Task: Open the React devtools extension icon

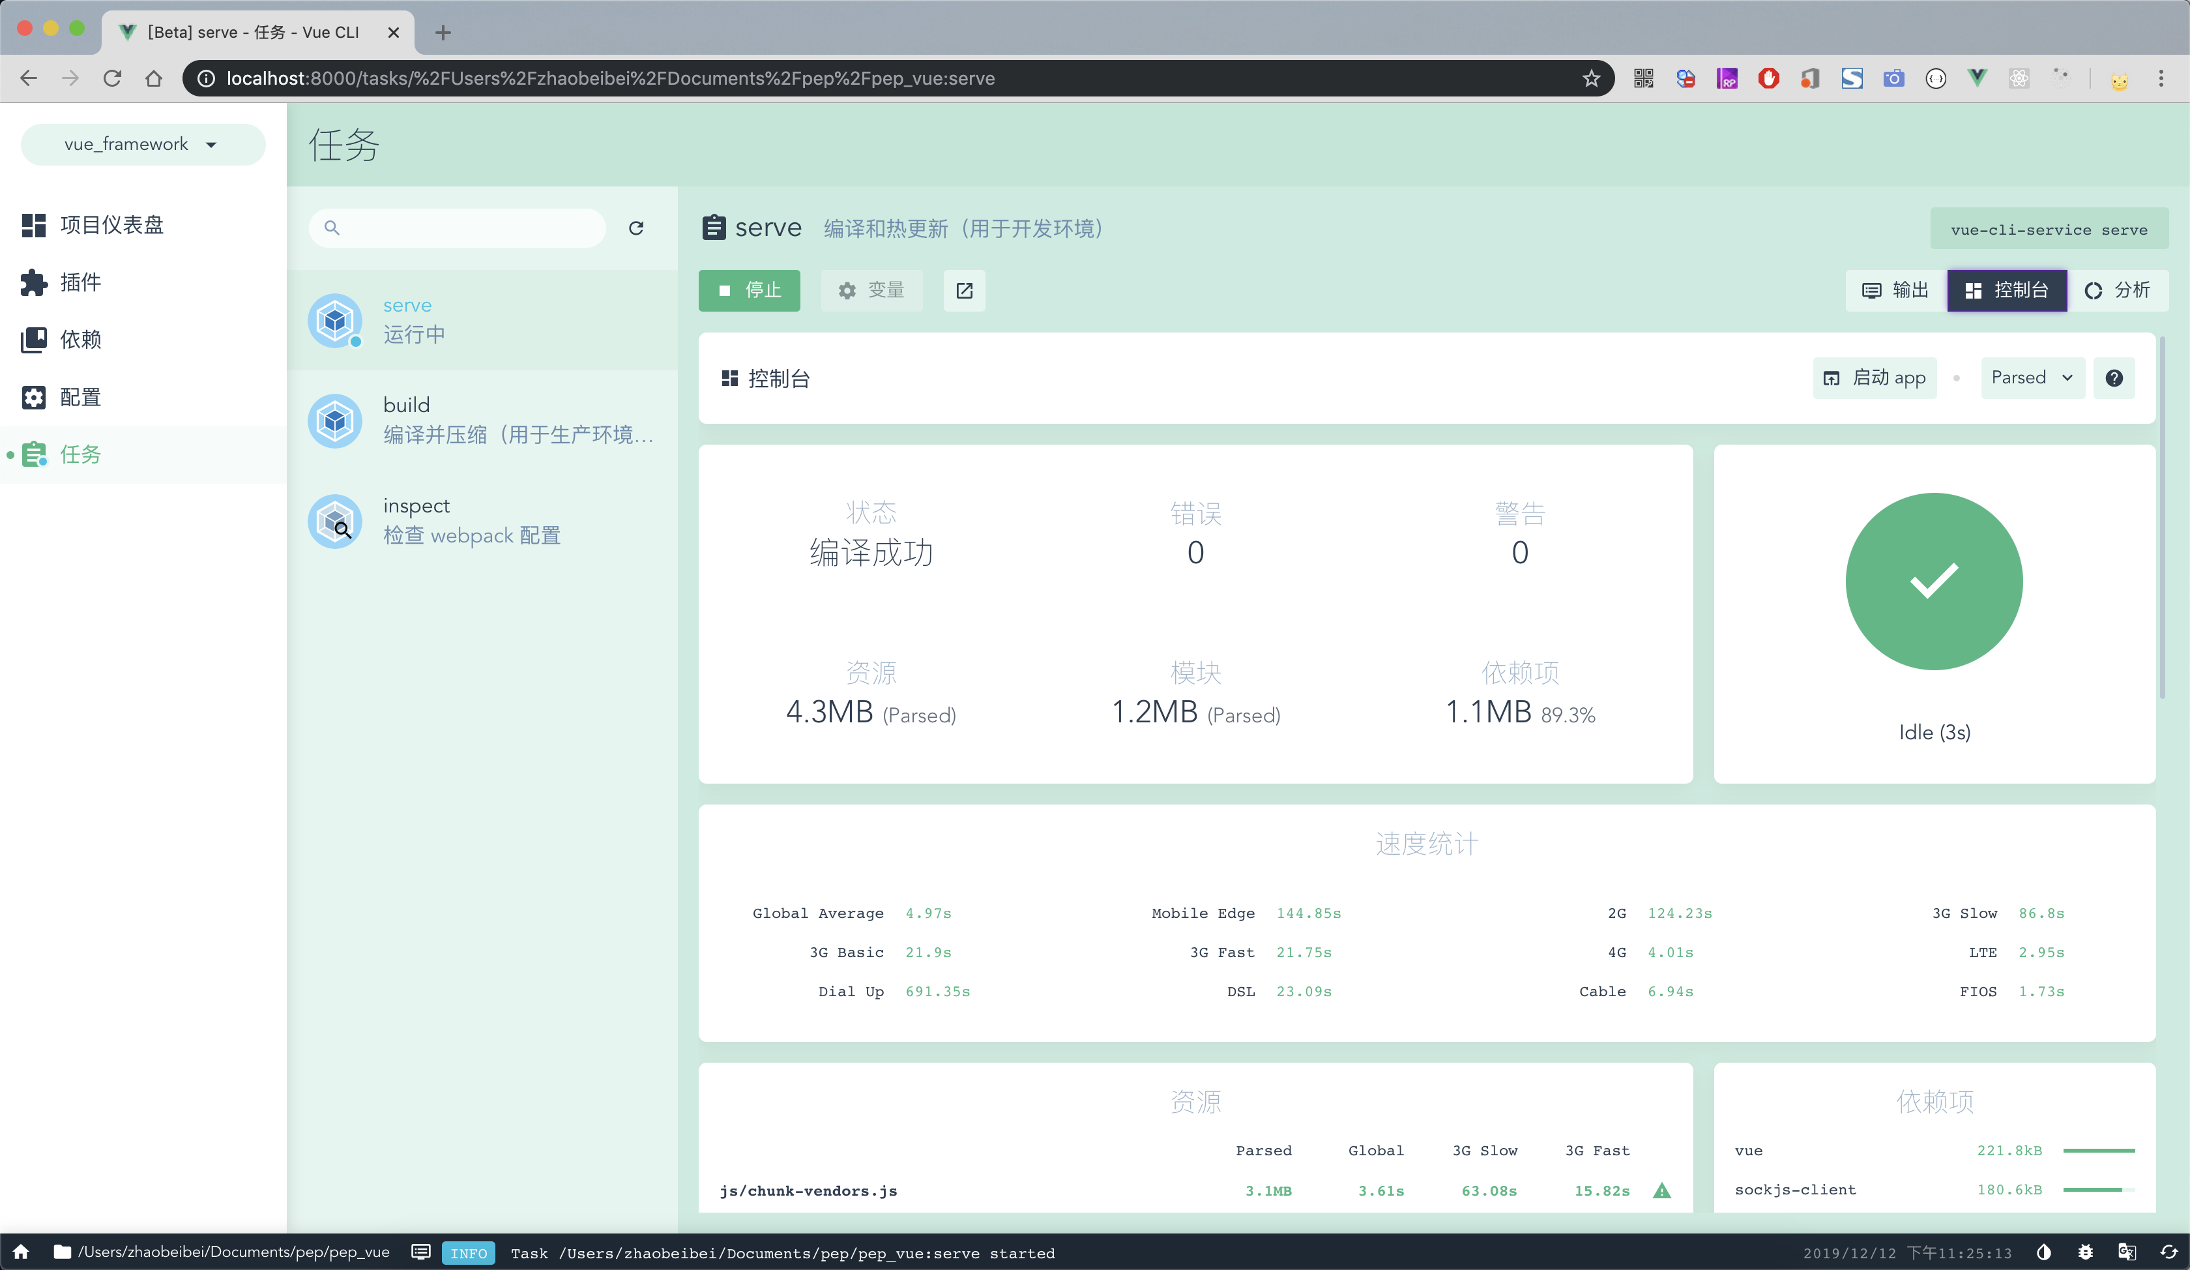Action: coord(2019,78)
